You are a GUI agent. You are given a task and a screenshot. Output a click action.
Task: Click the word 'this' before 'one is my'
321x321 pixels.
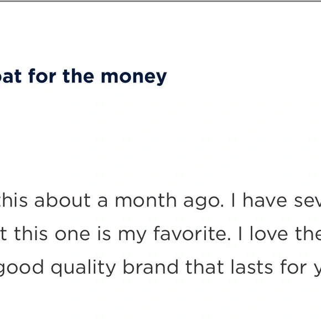pos(31,234)
